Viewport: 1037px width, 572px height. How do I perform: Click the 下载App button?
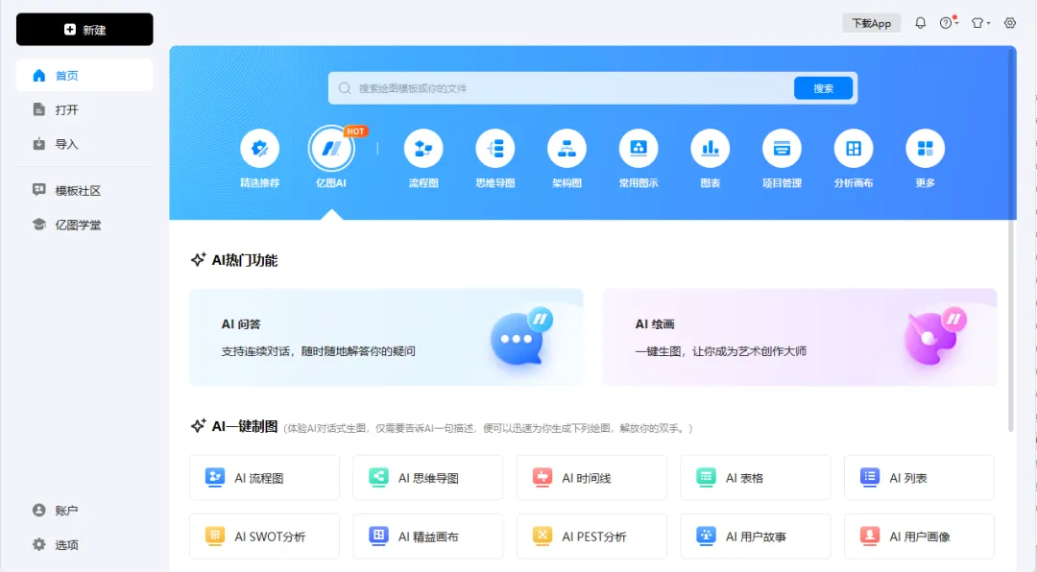tap(871, 23)
